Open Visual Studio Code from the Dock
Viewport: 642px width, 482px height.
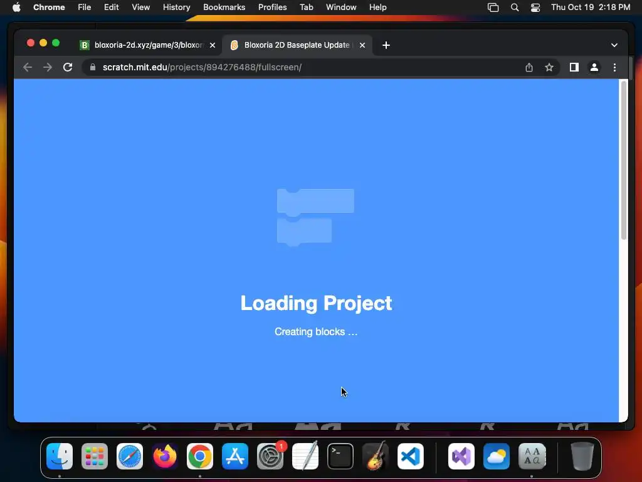pos(411,456)
